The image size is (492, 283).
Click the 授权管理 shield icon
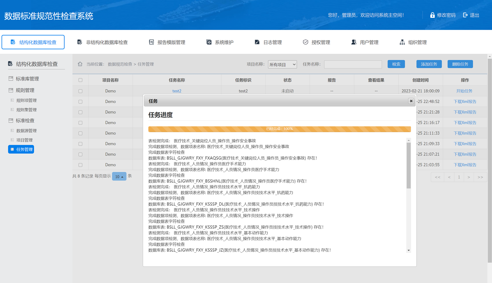305,42
